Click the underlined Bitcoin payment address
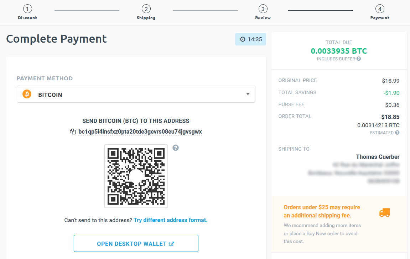The height and width of the screenshot is (259, 410). pyautogui.click(x=140, y=131)
